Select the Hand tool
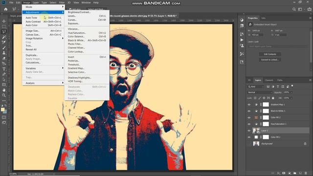 coord(4,90)
